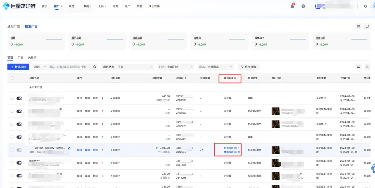Click the user account avatar

318,6
